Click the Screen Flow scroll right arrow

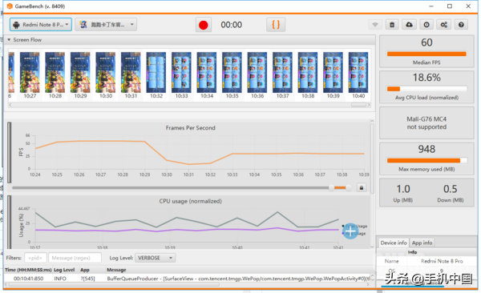click(x=369, y=105)
